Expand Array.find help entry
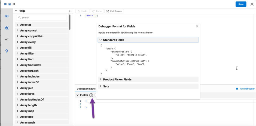 pos(41,59)
